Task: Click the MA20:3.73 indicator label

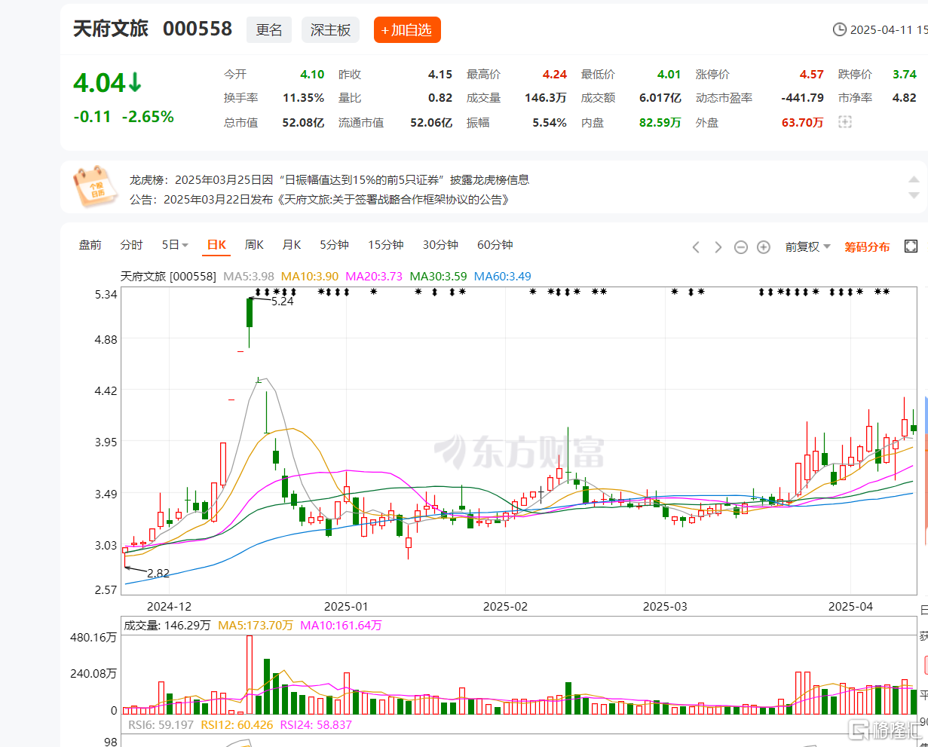Action: (x=374, y=277)
